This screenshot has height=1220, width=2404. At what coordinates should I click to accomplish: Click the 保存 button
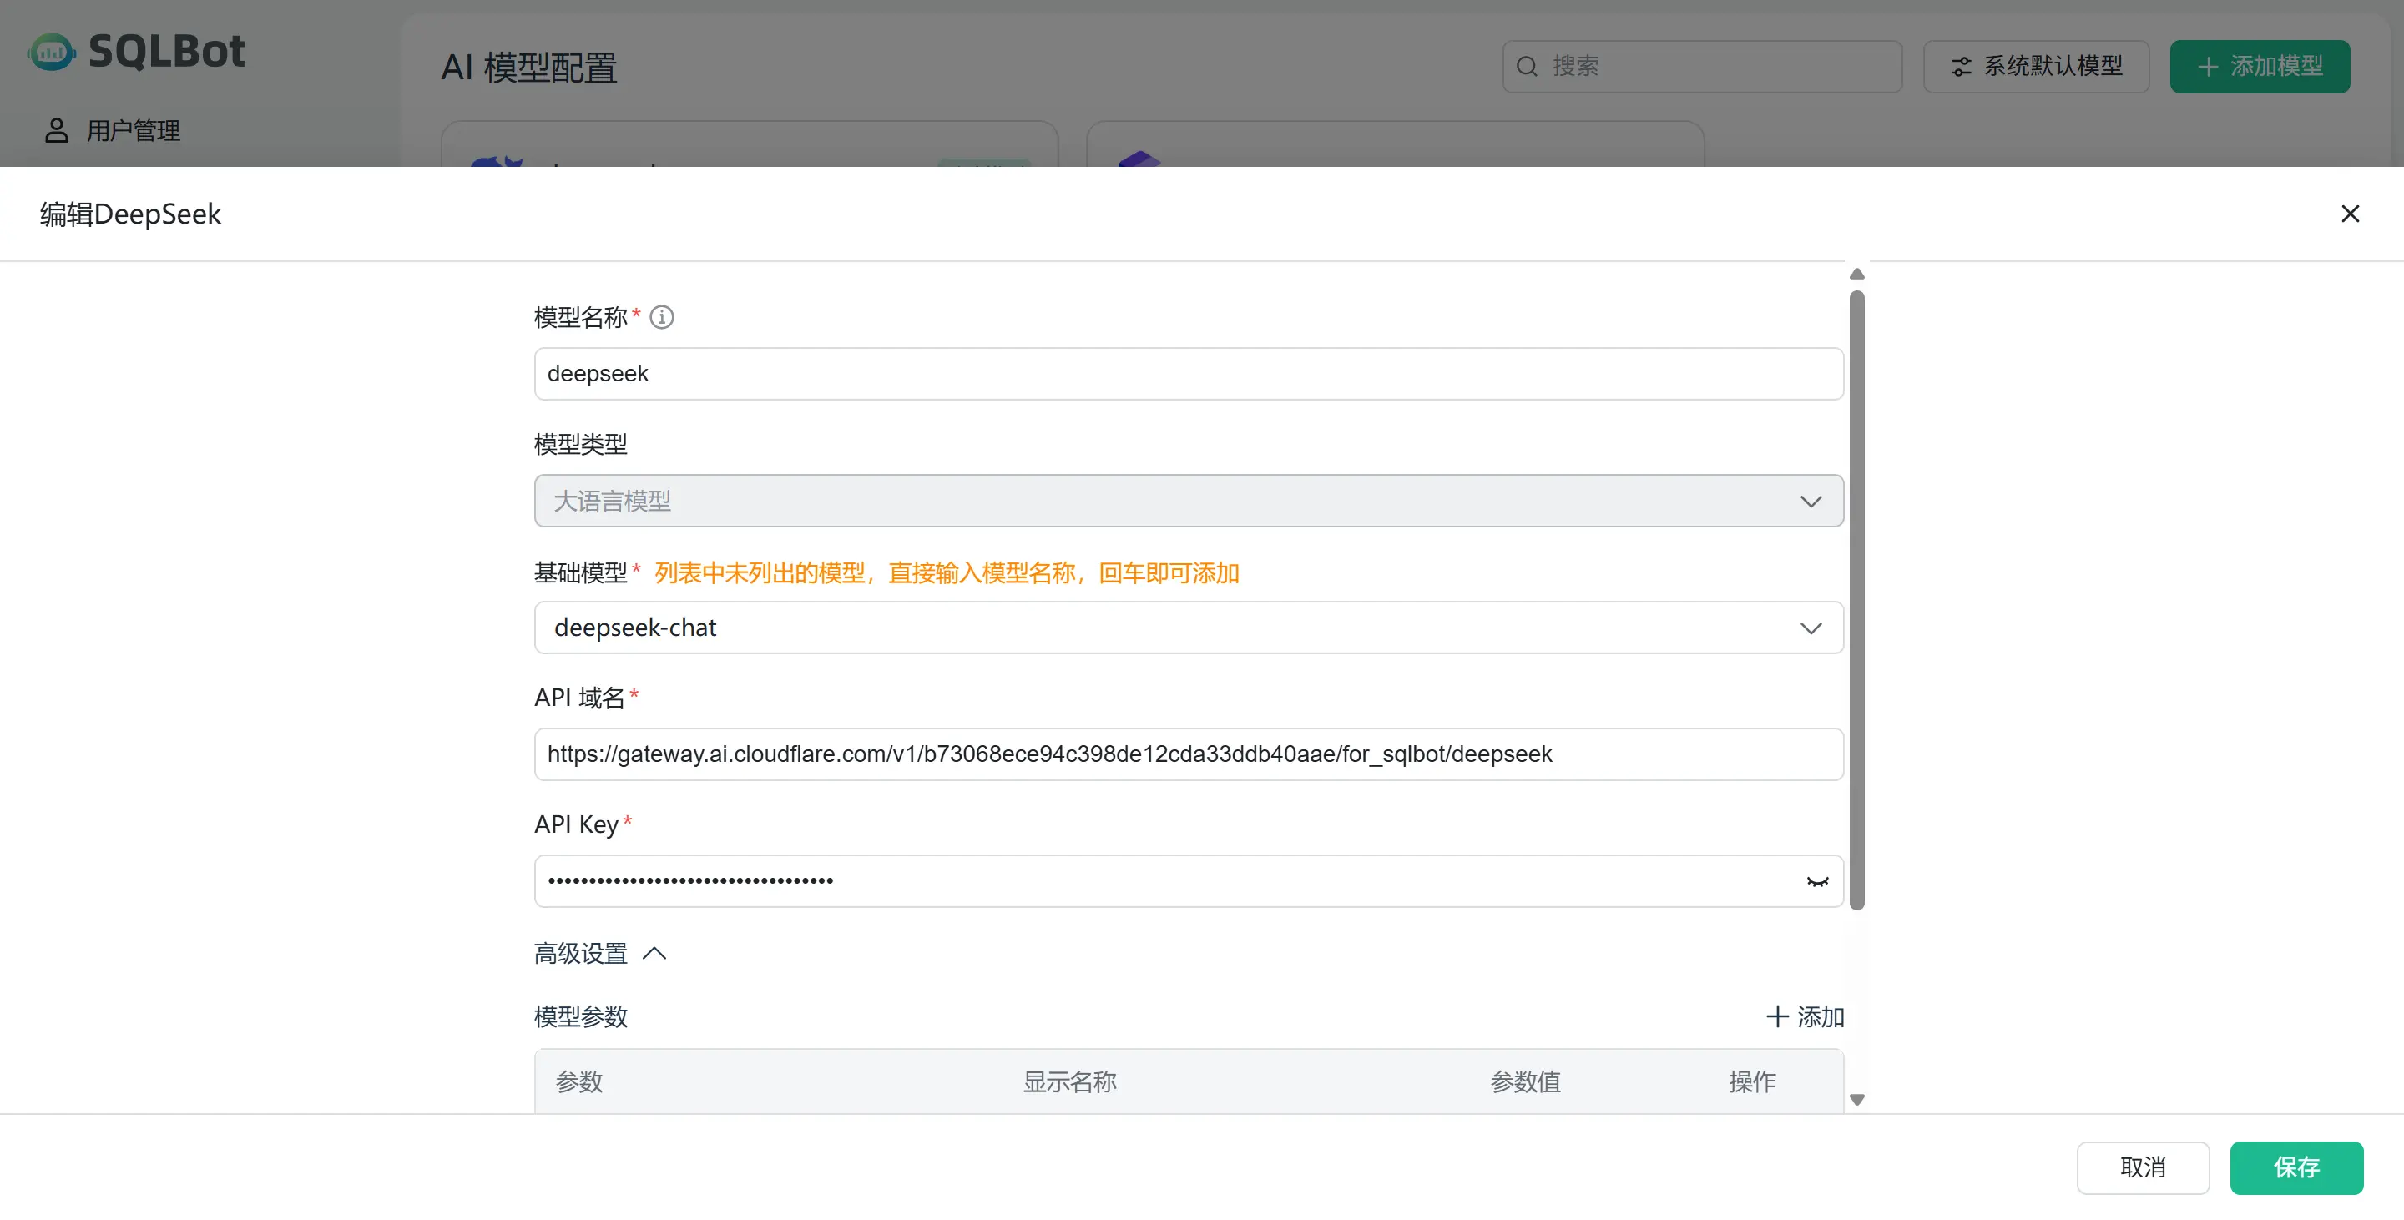point(2295,1167)
